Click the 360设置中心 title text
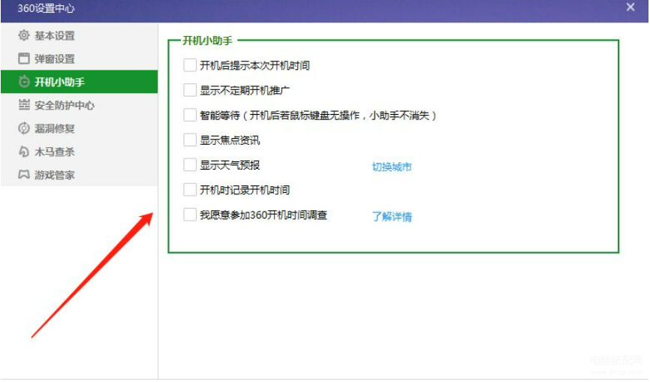 (46, 8)
